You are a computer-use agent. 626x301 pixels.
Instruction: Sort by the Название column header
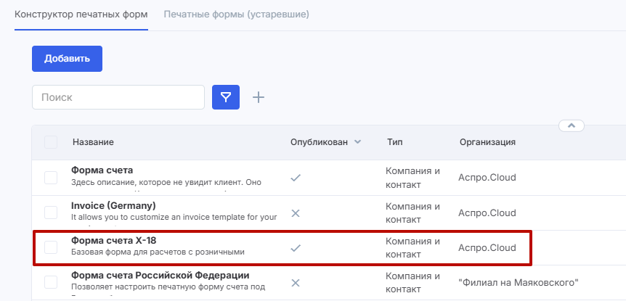point(93,142)
